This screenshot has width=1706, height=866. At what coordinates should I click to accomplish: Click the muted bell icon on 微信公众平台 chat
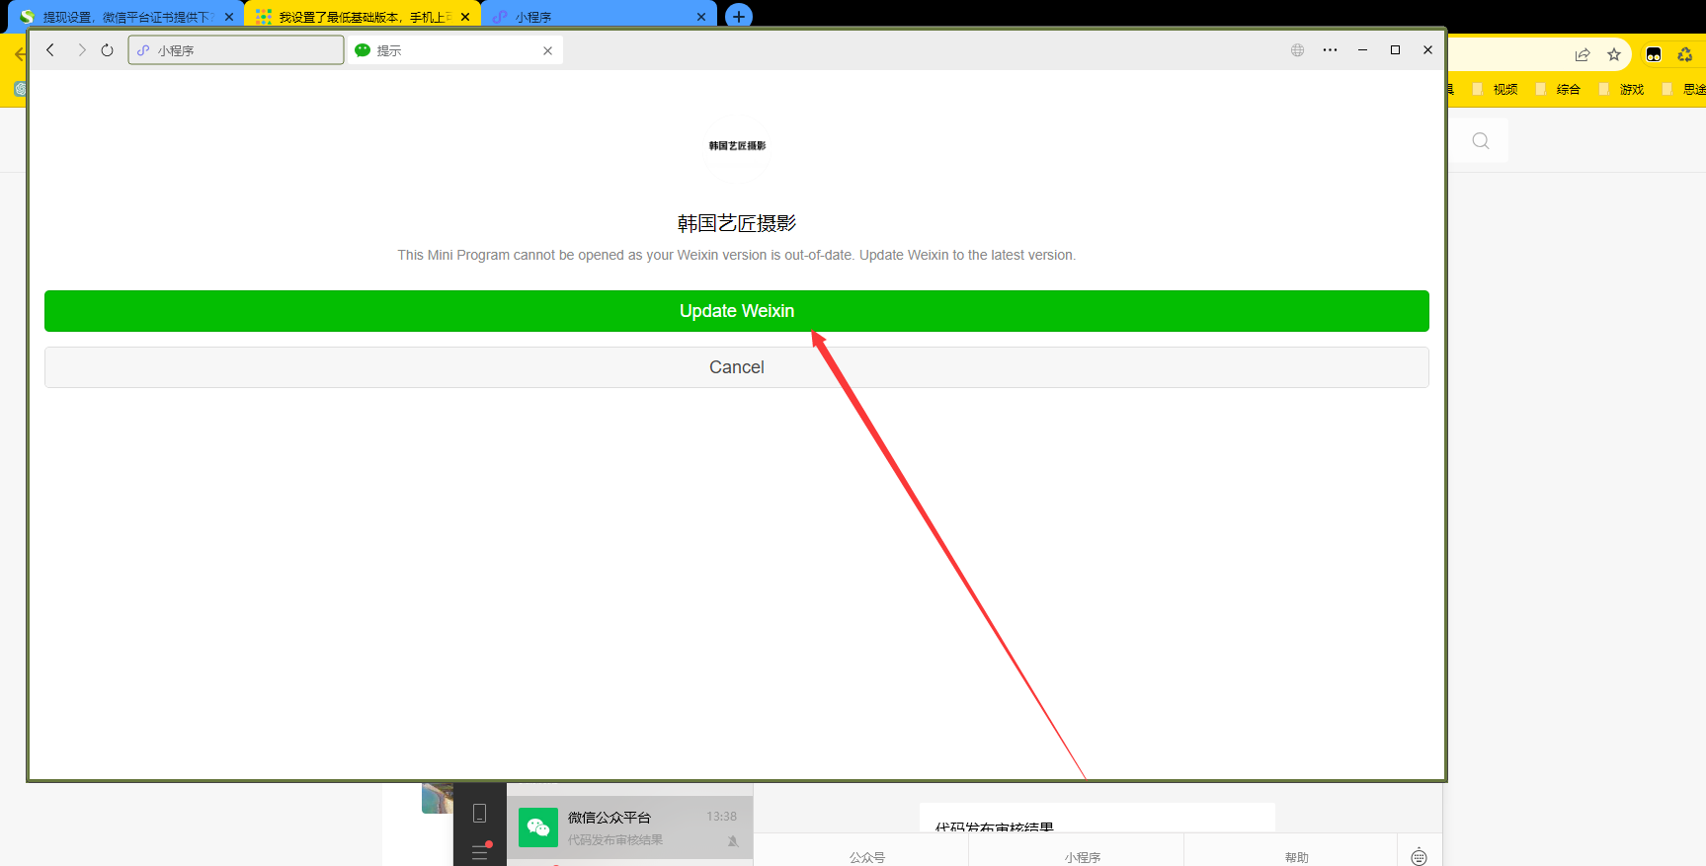[x=733, y=841]
